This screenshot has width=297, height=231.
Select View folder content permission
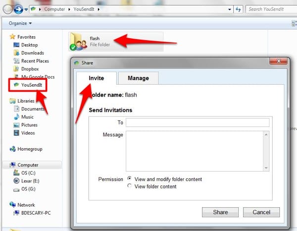pos(130,186)
